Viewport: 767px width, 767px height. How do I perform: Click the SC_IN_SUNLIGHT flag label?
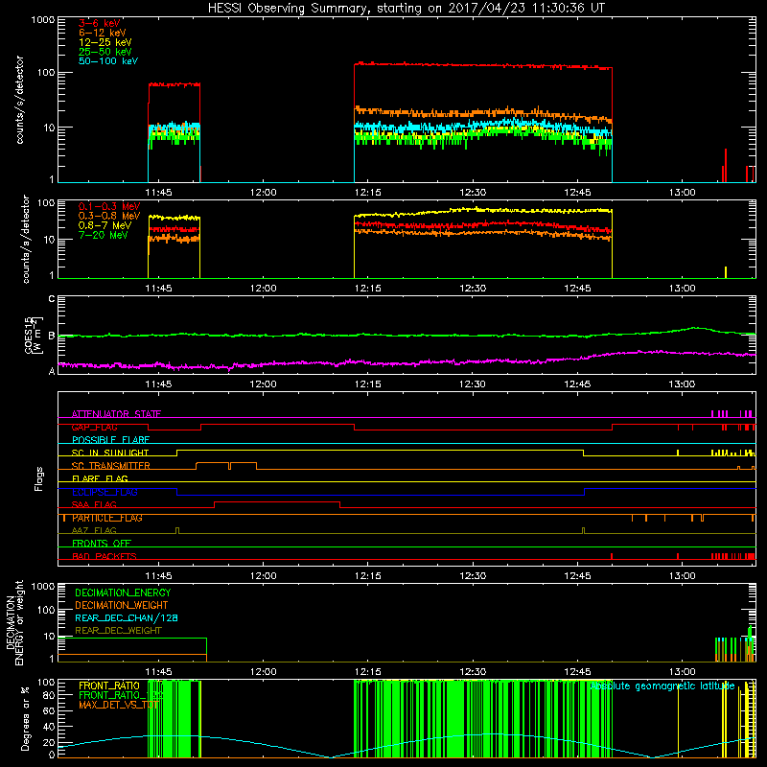[x=109, y=453]
